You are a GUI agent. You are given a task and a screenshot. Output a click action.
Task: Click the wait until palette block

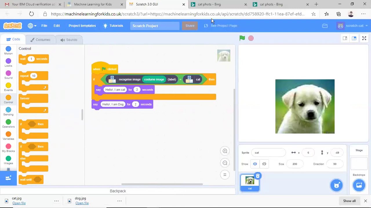[31, 180]
